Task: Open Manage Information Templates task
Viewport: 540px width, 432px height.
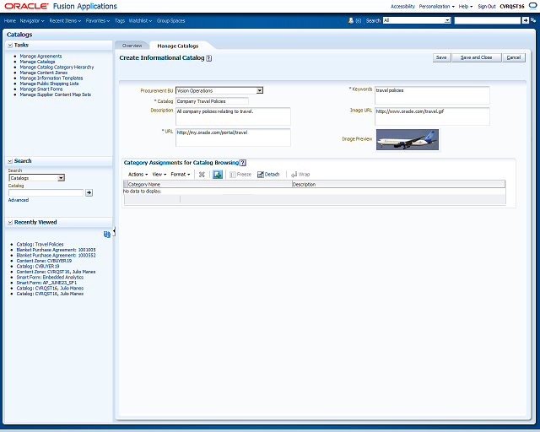Action: (51, 78)
